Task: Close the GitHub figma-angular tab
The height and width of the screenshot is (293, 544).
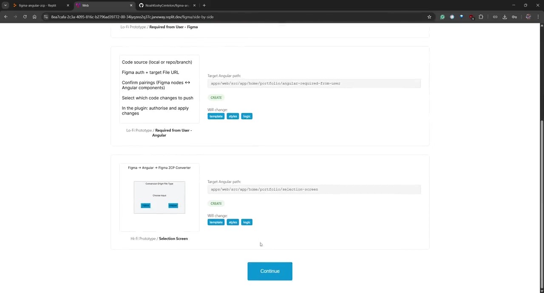Action: tap(194, 6)
